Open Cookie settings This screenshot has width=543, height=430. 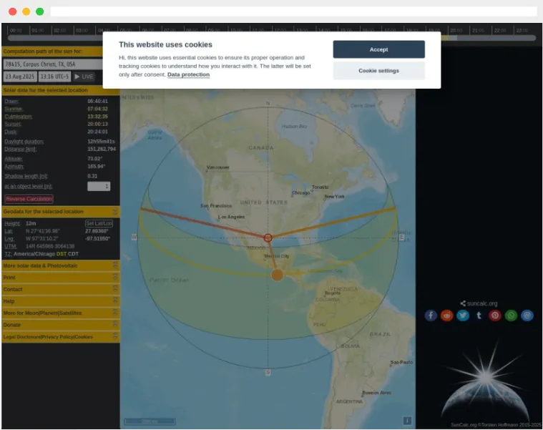point(378,71)
